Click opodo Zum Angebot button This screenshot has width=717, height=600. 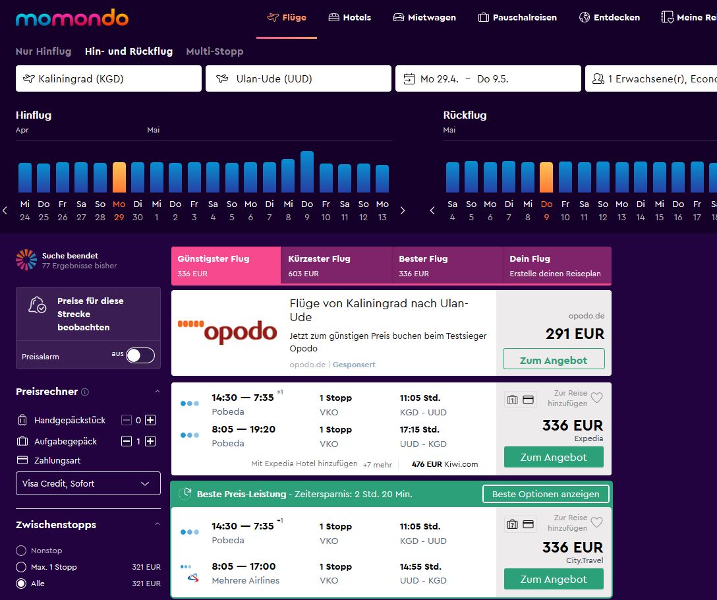[x=554, y=359]
